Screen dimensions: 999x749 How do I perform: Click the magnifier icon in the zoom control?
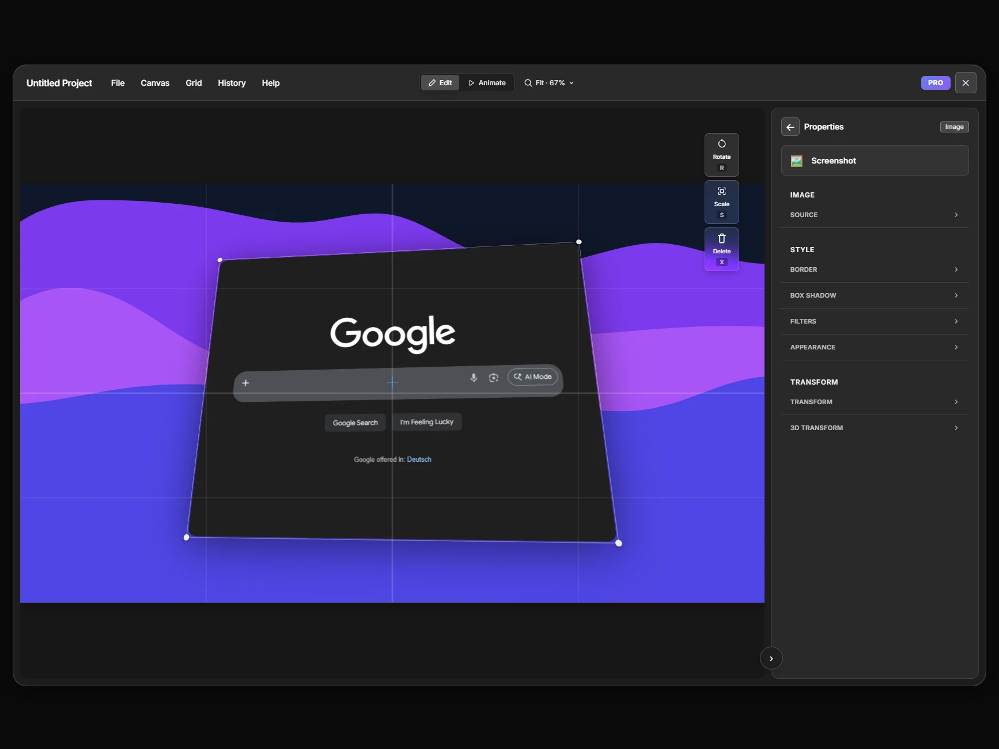pyautogui.click(x=528, y=83)
